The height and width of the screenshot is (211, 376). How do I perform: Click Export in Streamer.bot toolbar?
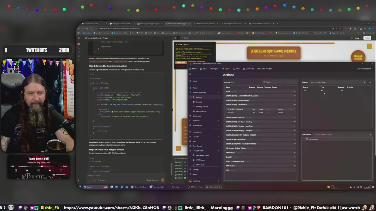coord(226,69)
